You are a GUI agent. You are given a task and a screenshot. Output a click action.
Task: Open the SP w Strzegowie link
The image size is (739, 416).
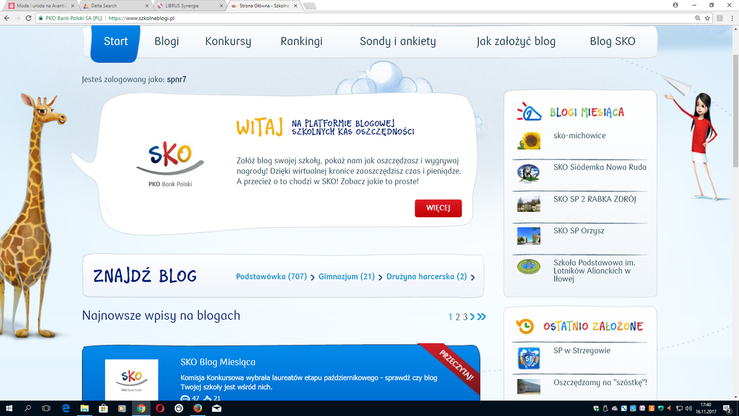[x=582, y=351]
